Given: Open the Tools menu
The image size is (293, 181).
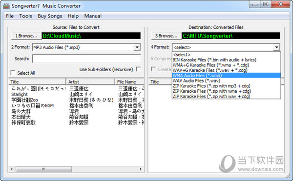Looking at the screenshot, I should tap(25, 16).
